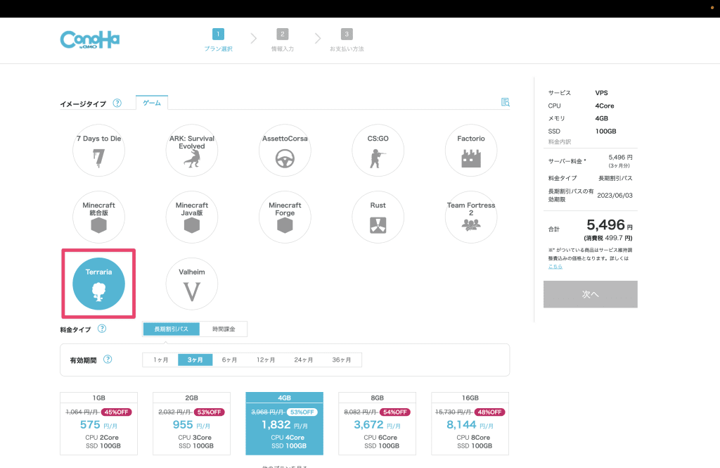Click the 5,496 円 total amount
The image size is (720, 468).
pos(610,225)
